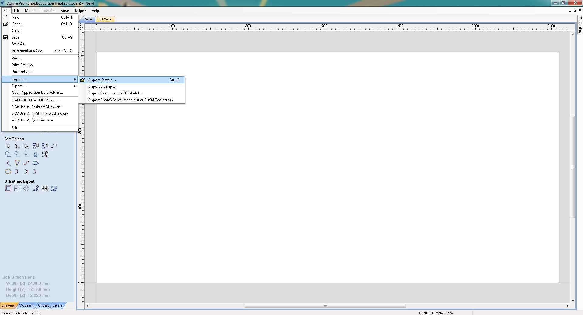Select the move objects tool
The height and width of the screenshot is (315, 583).
tap(26, 146)
